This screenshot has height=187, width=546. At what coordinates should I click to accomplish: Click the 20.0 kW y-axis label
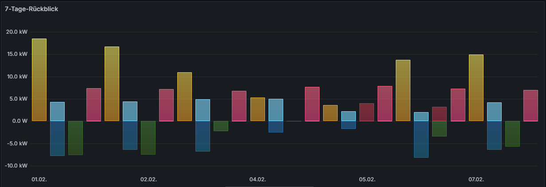click(17, 32)
